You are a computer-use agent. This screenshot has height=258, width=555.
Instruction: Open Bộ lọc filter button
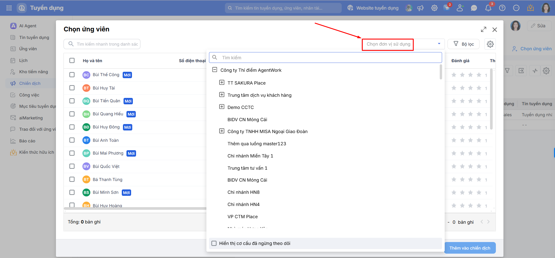click(x=464, y=44)
